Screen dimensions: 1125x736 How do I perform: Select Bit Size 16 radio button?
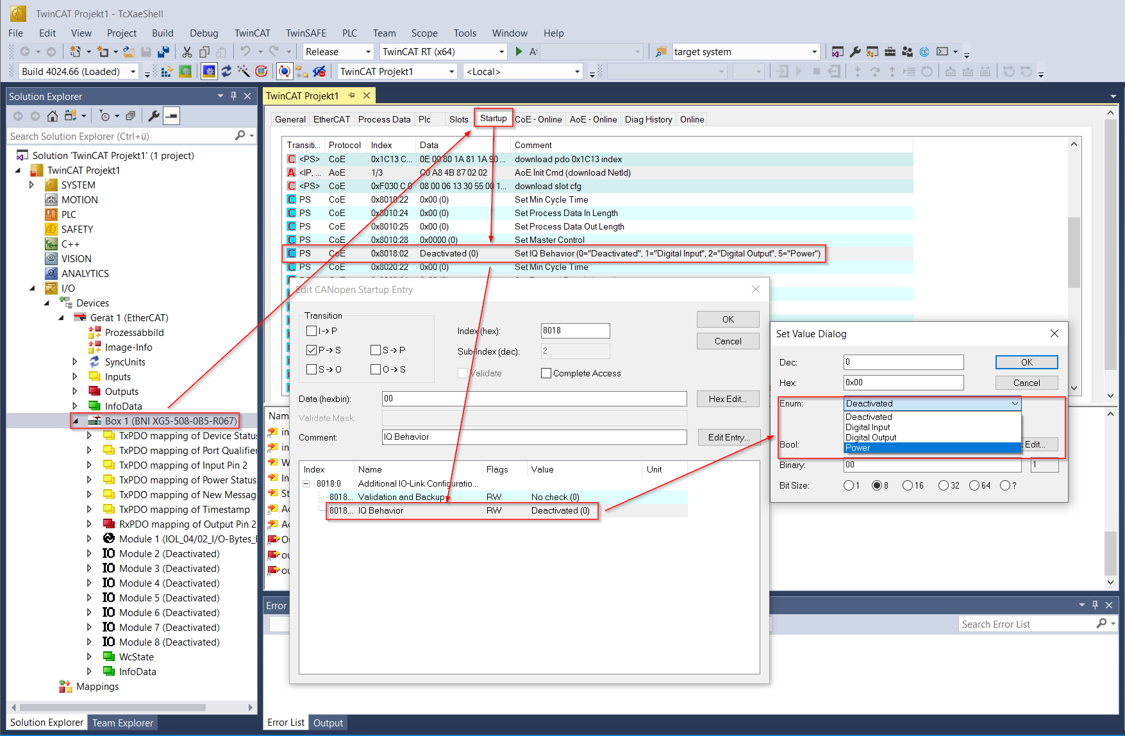908,485
